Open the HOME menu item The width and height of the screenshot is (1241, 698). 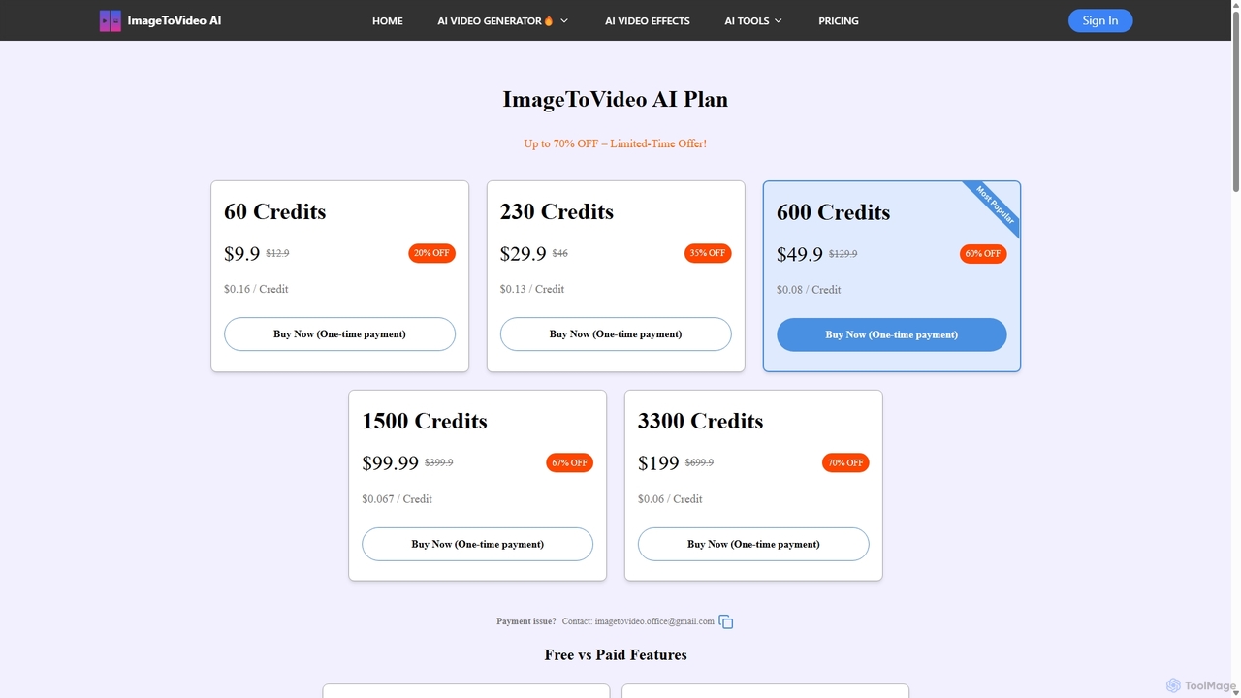pyautogui.click(x=387, y=20)
